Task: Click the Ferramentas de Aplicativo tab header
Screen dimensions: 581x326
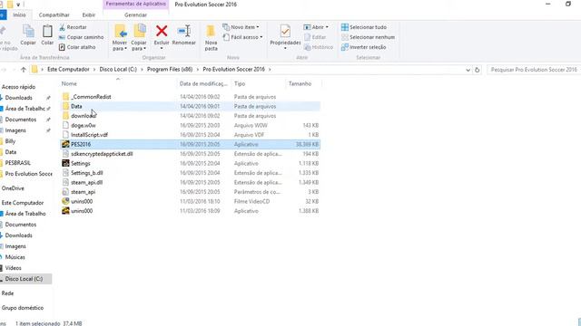Action: 135,4
